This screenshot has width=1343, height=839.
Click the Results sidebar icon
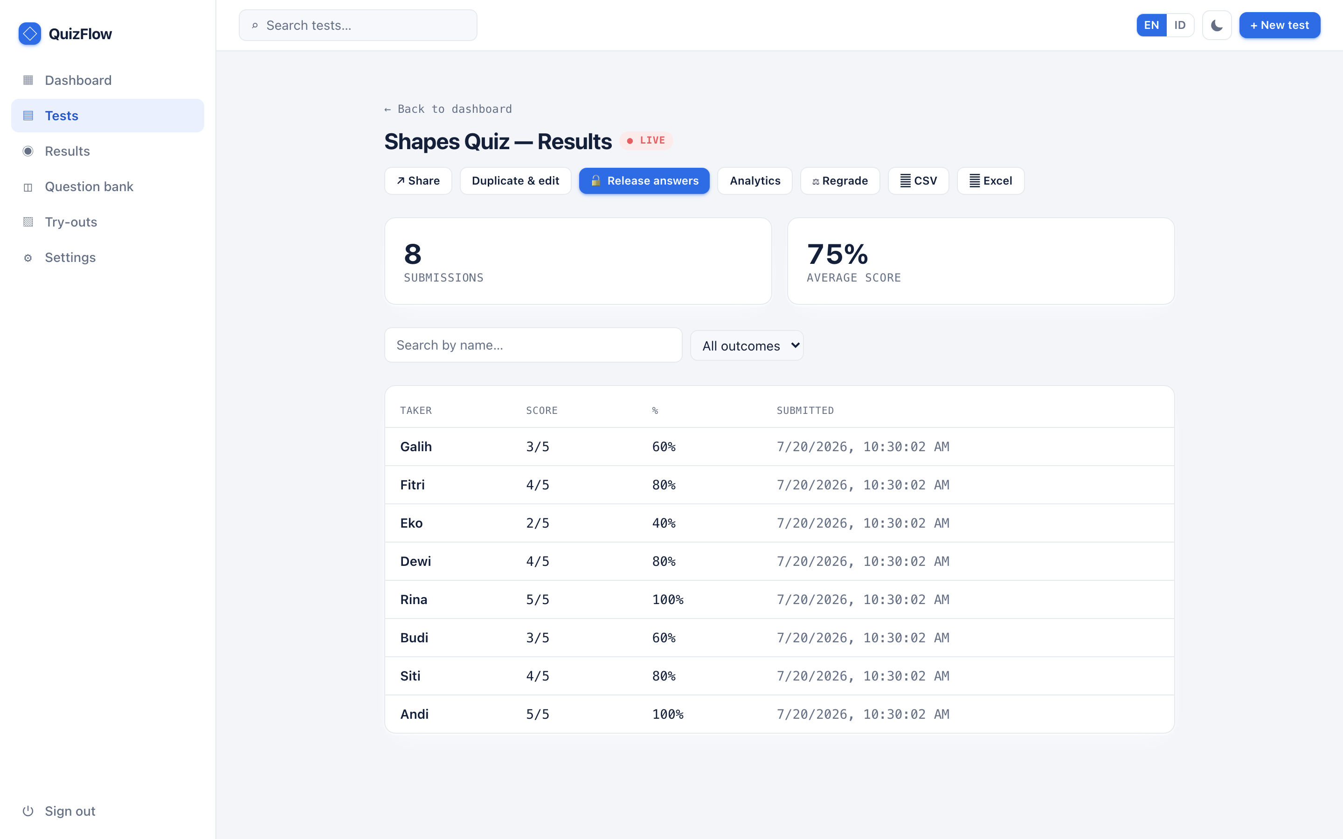pos(28,151)
